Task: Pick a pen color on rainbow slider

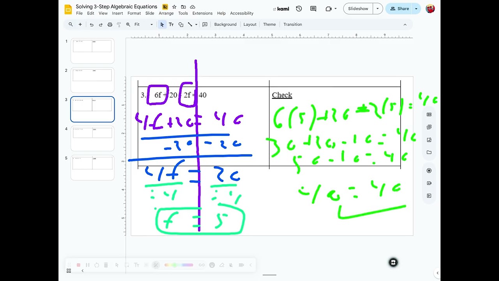Action: pyautogui.click(x=179, y=265)
